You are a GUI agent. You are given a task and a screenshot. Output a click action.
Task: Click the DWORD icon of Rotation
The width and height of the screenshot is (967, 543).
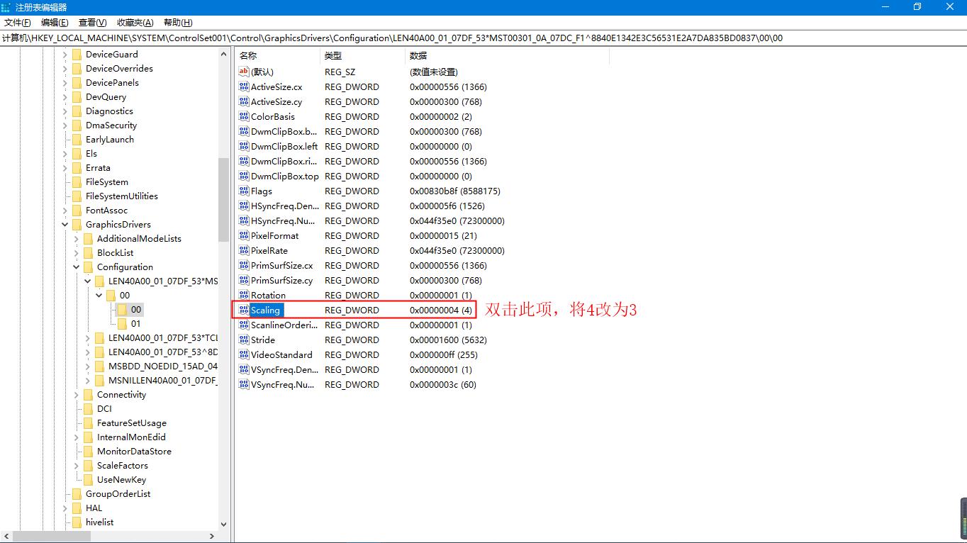[244, 295]
